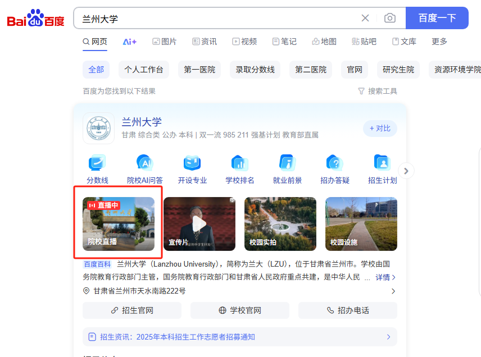
Task: Open the 分数线 icon
Action: [x=97, y=169]
